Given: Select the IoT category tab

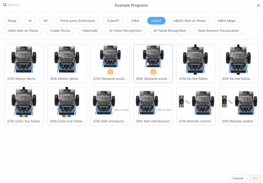Looking at the screenshot, I should point(45,21).
